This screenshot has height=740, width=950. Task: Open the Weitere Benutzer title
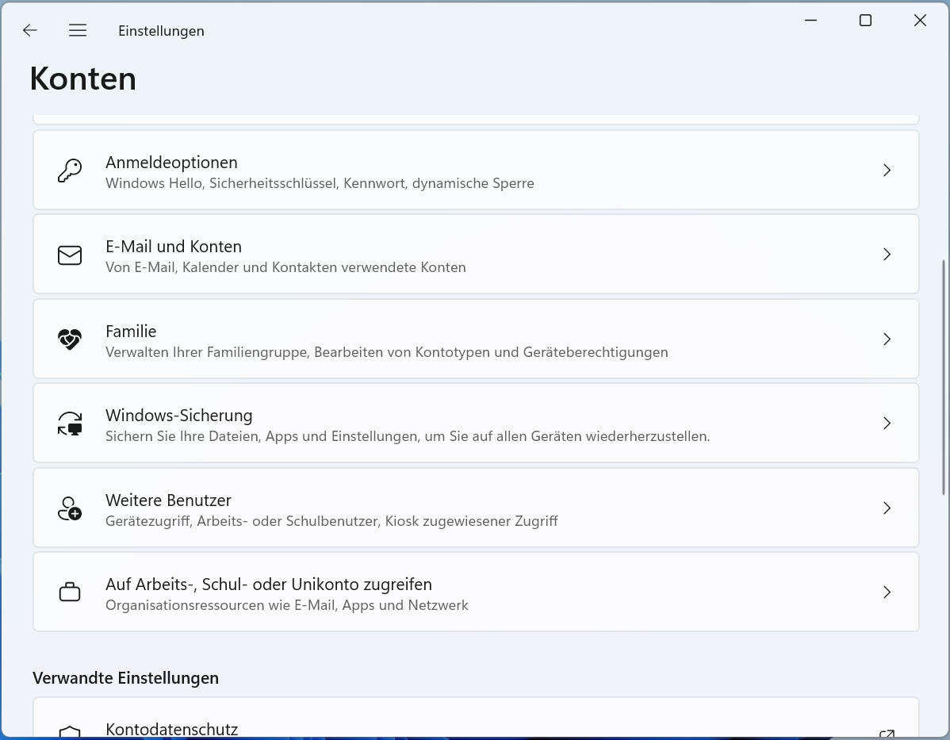[168, 500]
